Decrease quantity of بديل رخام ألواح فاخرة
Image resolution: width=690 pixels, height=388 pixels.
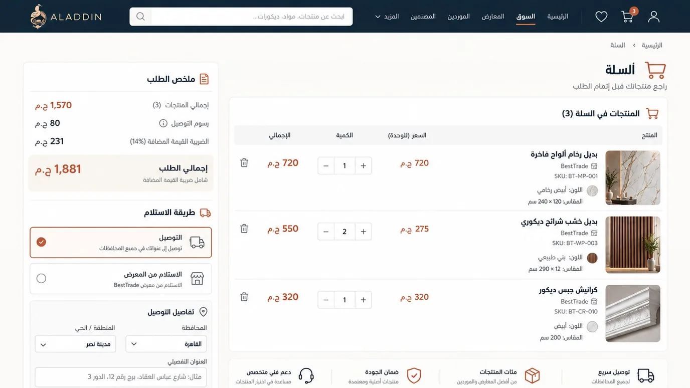pyautogui.click(x=326, y=166)
